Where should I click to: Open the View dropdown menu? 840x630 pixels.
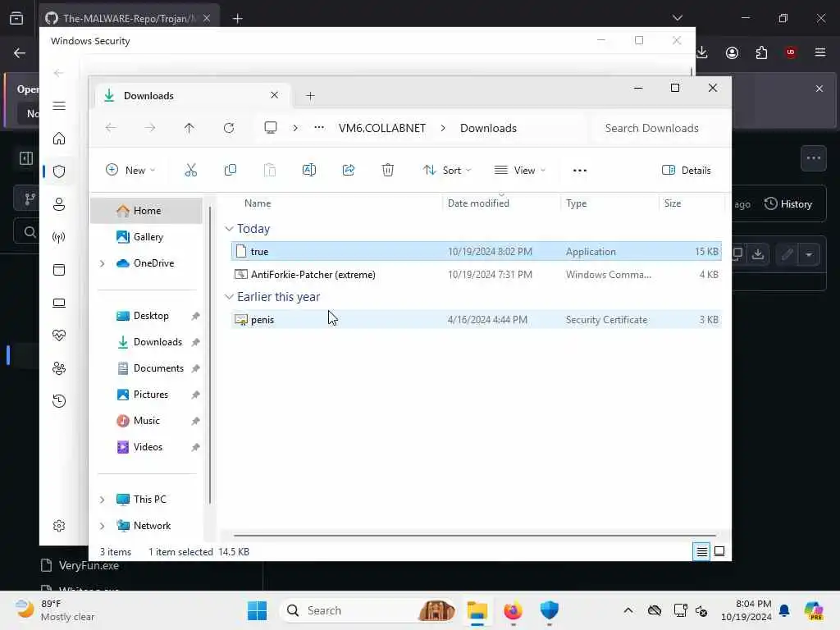coord(519,171)
